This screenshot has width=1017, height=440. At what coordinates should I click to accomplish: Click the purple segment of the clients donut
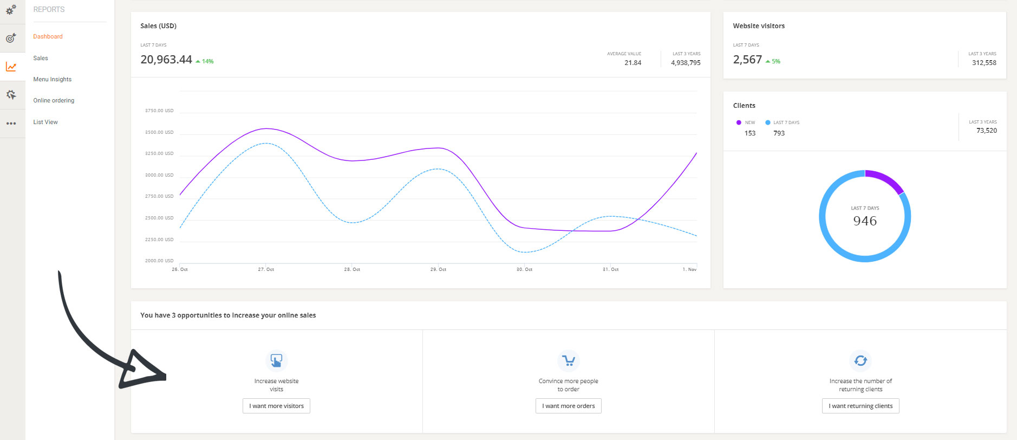click(x=885, y=180)
